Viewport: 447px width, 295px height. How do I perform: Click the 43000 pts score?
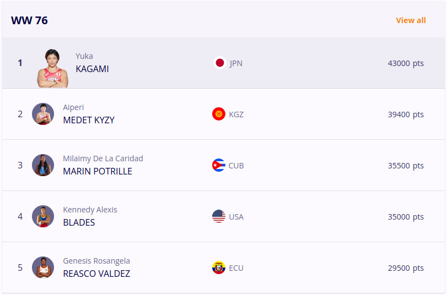(x=406, y=63)
